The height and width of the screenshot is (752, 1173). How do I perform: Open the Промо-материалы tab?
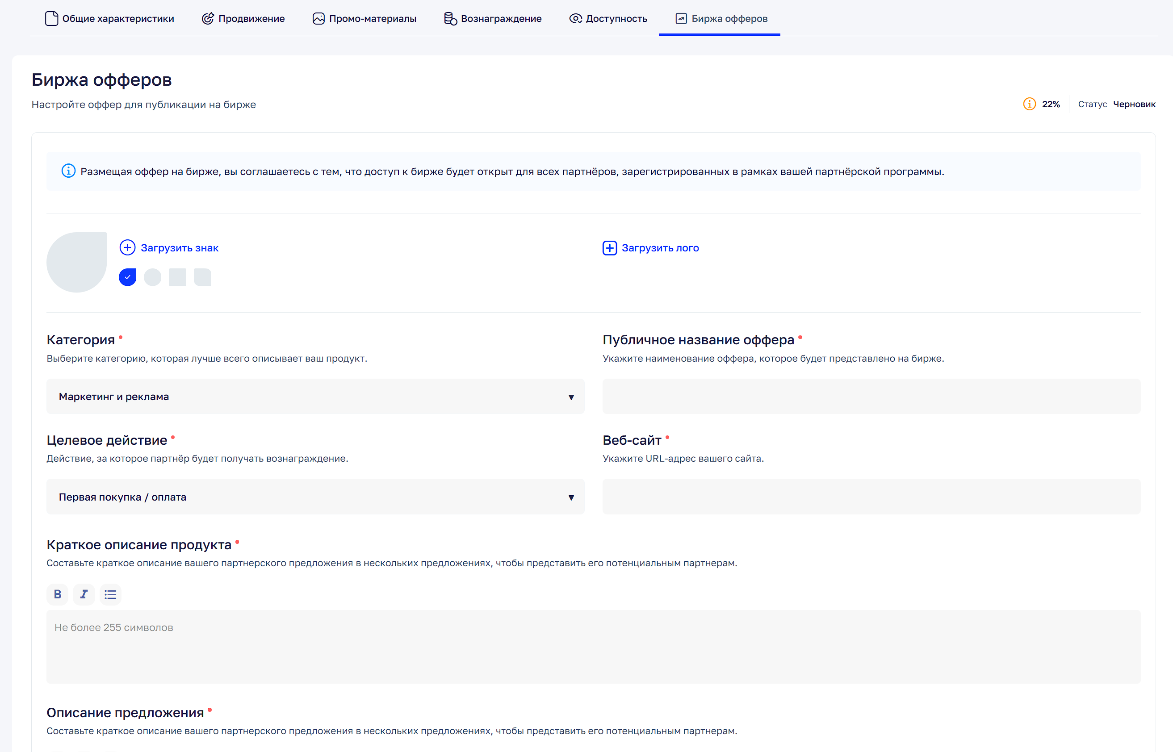364,19
